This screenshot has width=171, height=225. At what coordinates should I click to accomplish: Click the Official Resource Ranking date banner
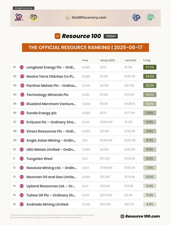[85, 48]
